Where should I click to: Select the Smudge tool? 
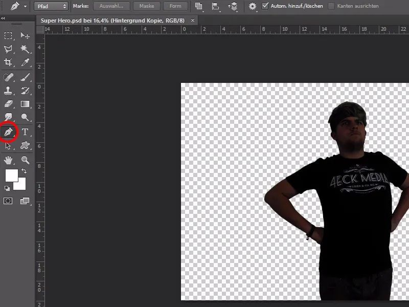pos(8,117)
